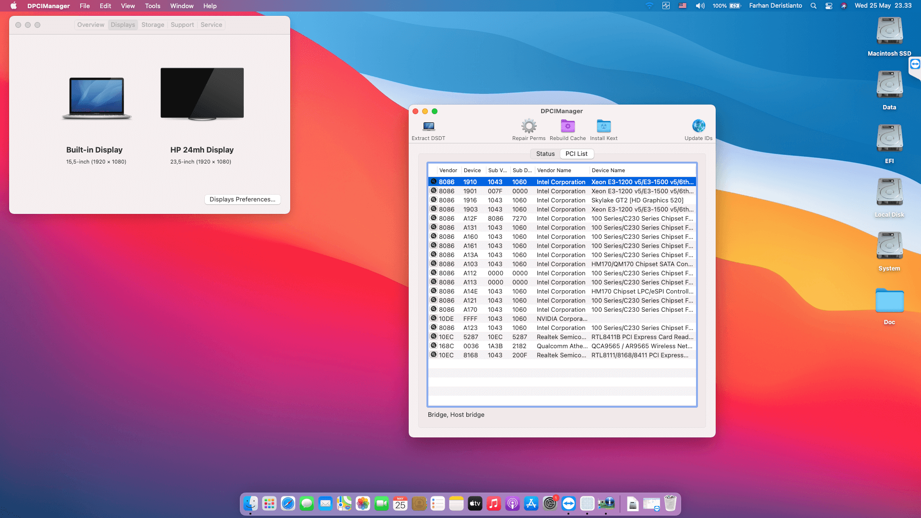Click the battery status in the menu bar
Image resolution: width=921 pixels, height=518 pixels.
click(727, 6)
